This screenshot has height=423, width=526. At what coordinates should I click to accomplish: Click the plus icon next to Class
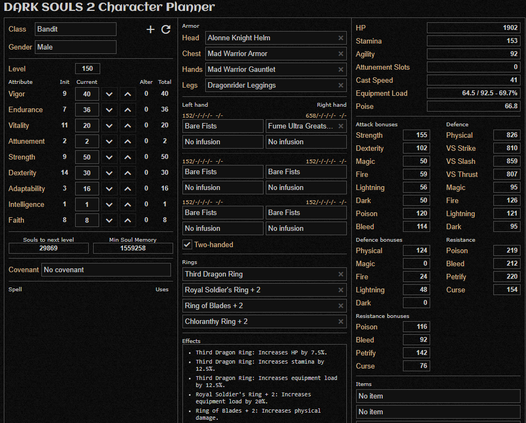click(150, 29)
